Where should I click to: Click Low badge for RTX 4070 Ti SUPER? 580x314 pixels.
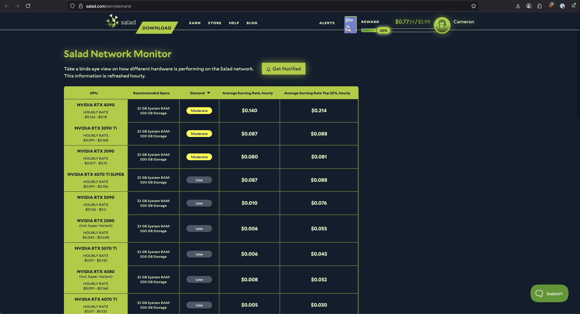199,180
